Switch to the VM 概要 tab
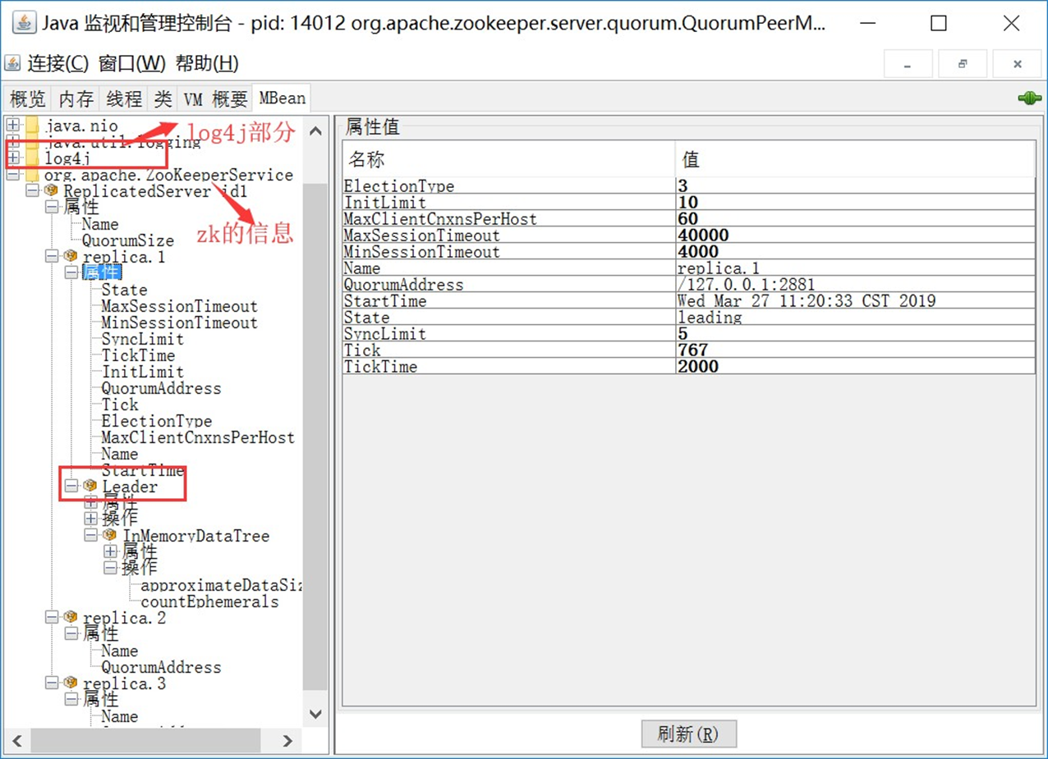This screenshot has width=1048, height=759. [215, 99]
